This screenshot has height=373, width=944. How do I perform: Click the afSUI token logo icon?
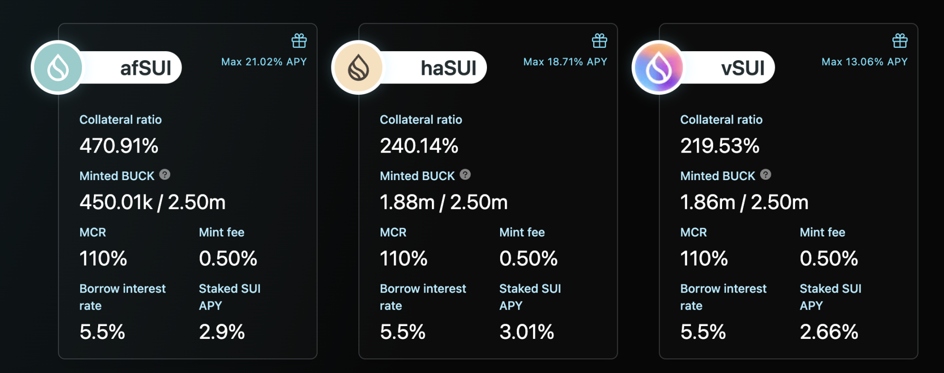tap(58, 68)
